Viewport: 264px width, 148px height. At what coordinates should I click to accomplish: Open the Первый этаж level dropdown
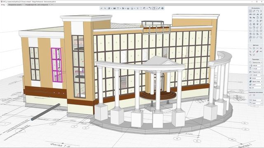[257, 72]
